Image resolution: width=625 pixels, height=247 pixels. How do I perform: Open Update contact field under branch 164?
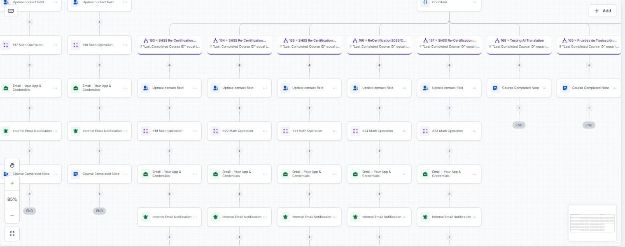click(240, 88)
